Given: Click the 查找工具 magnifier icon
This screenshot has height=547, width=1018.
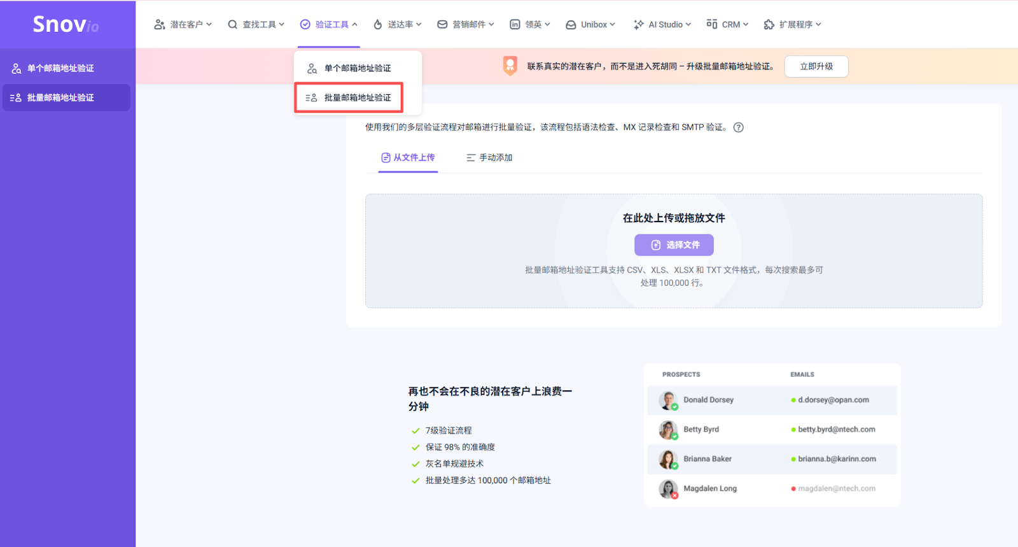Looking at the screenshot, I should pos(233,24).
